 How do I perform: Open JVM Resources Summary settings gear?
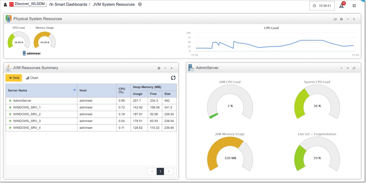point(159,68)
